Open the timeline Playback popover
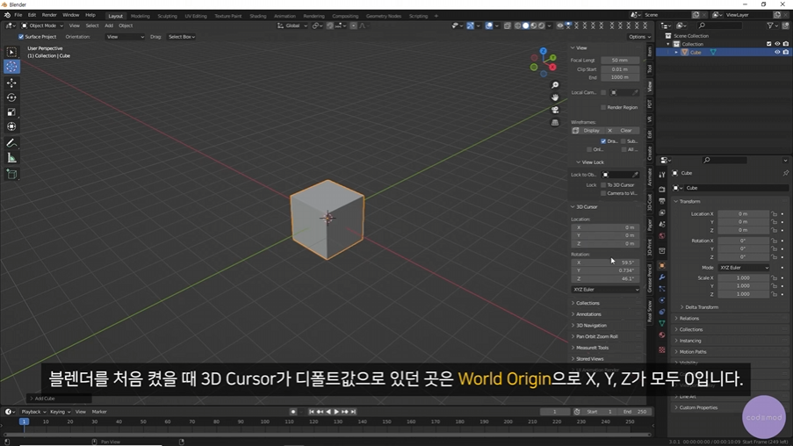Image resolution: width=793 pixels, height=446 pixels. point(33,412)
